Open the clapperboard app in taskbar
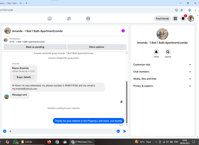Screen dimensions: 199x145 point(65,142)
